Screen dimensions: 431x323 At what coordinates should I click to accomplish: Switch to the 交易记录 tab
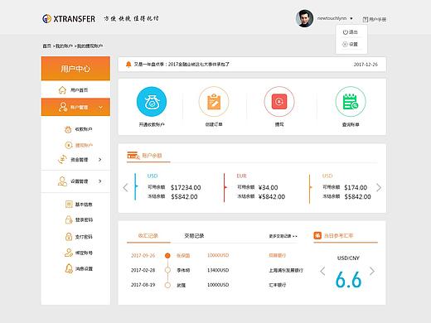pos(194,236)
